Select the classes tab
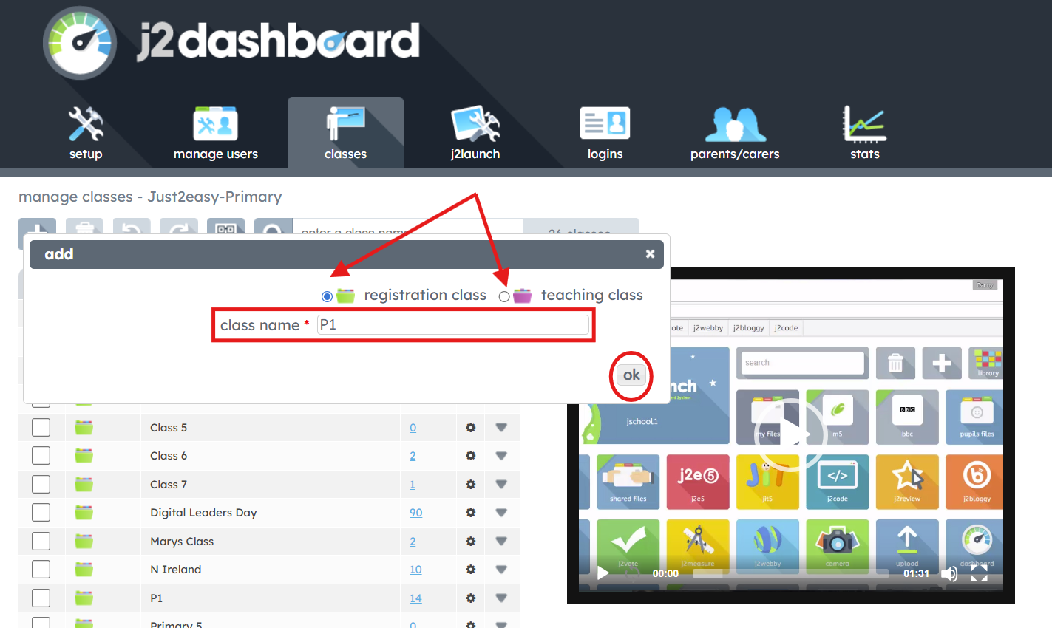Screen dimensions: 1052x628 (345, 133)
